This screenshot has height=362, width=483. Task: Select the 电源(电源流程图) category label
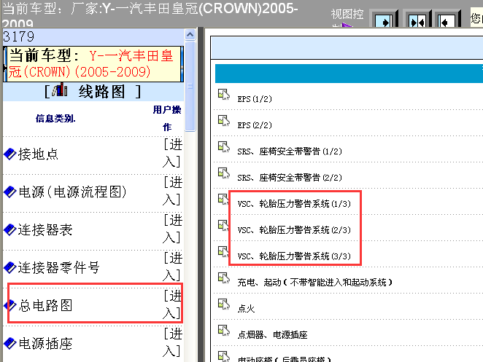pos(73,192)
